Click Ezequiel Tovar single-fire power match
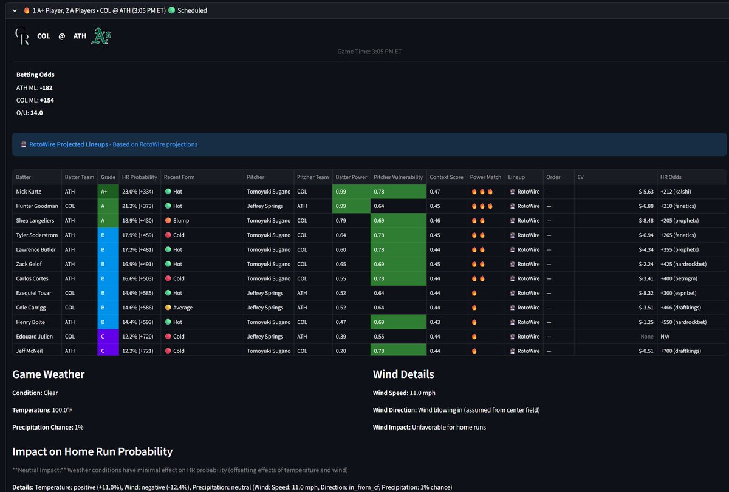The width and height of the screenshot is (729, 492). click(474, 293)
